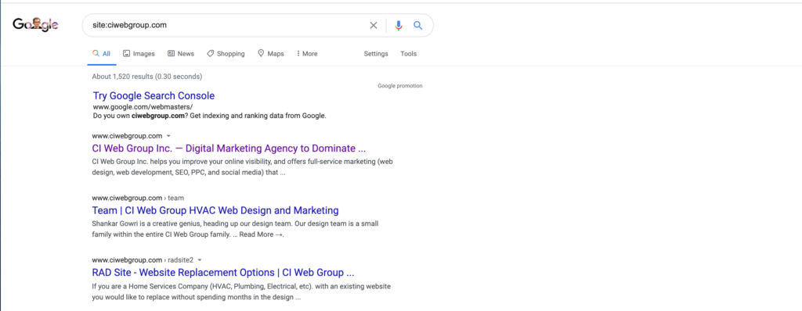Expand dropdown arrow next to www.ciwebgroup.com
The width and height of the screenshot is (802, 311).
pos(168,136)
